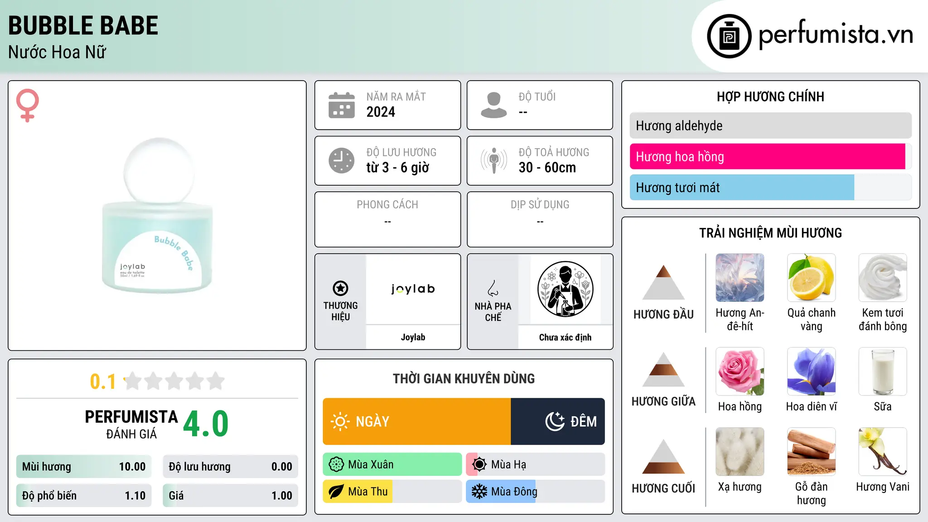Click the flower icon for Mùa Xuân

(x=336, y=464)
